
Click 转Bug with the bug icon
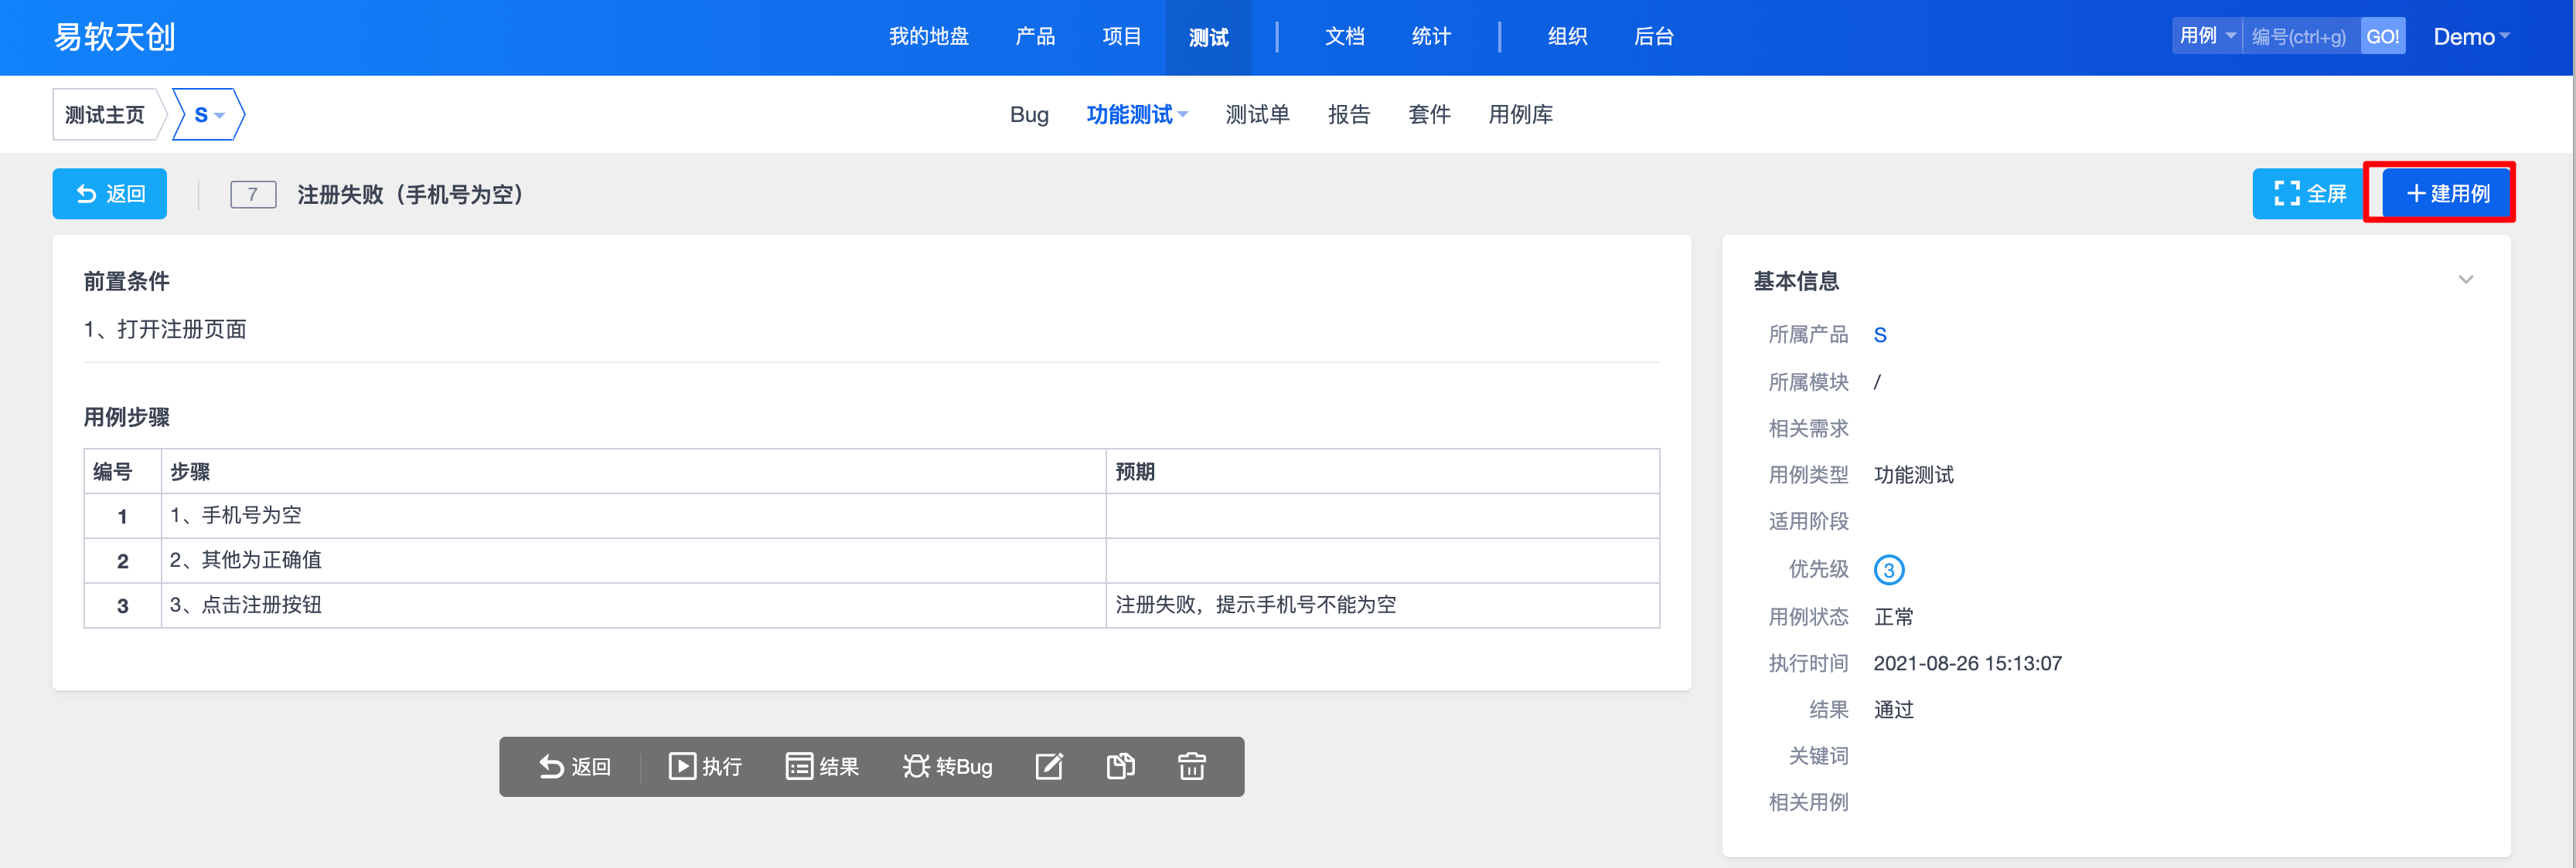[947, 766]
